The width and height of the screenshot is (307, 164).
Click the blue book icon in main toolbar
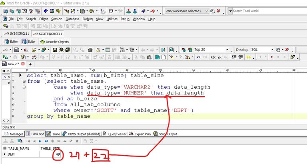coord(46,11)
